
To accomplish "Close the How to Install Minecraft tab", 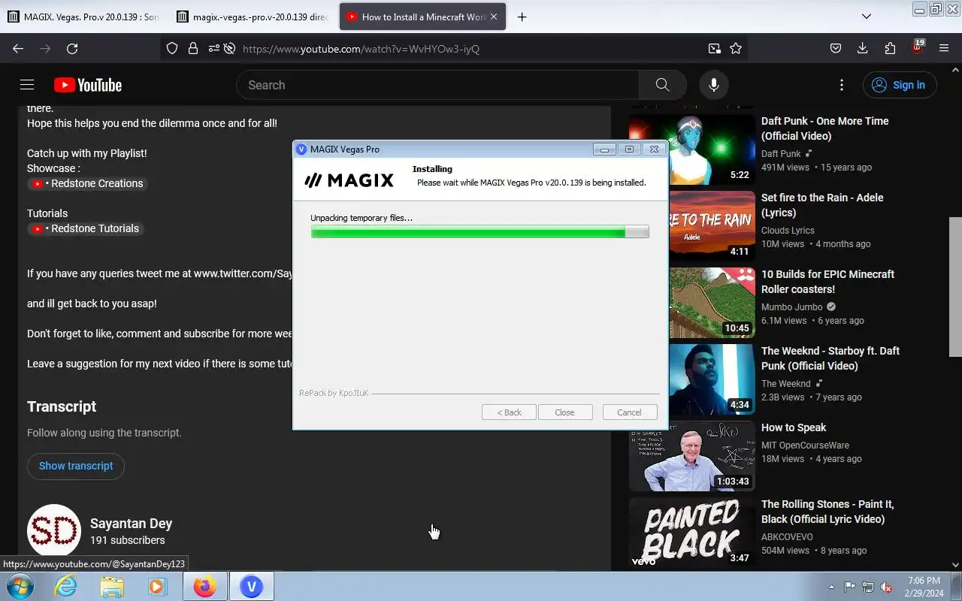I will [x=494, y=17].
